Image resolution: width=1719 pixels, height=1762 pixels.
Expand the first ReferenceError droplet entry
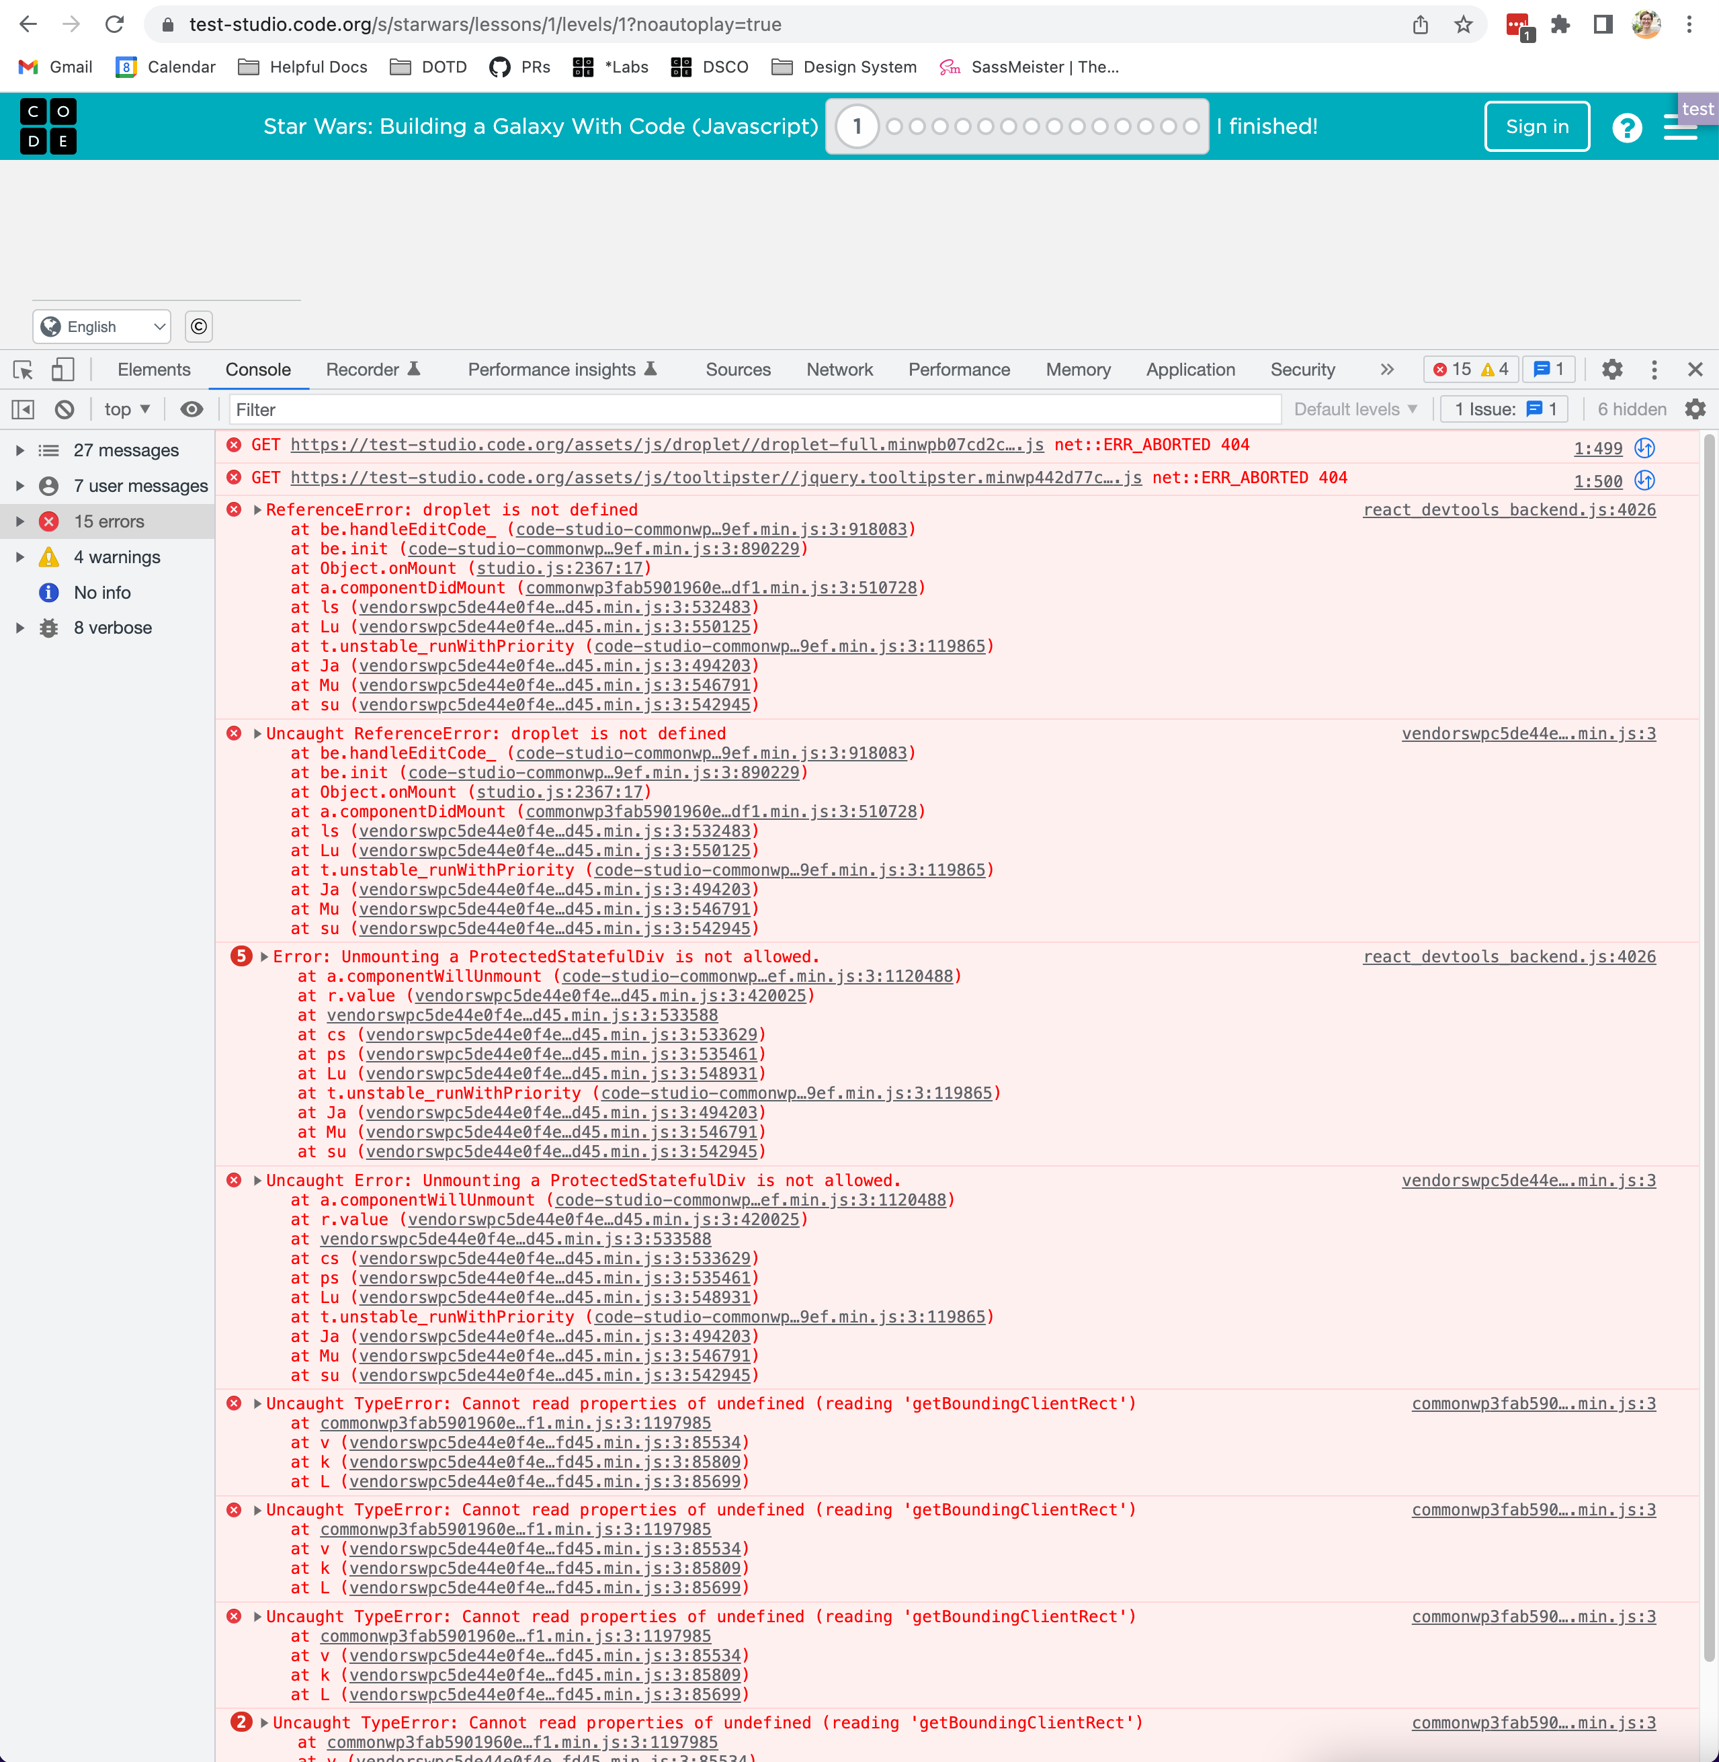[x=257, y=510]
